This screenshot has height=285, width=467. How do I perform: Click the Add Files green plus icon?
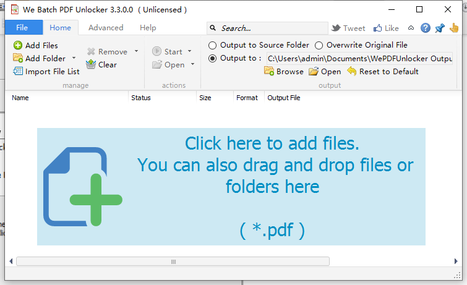[18, 45]
